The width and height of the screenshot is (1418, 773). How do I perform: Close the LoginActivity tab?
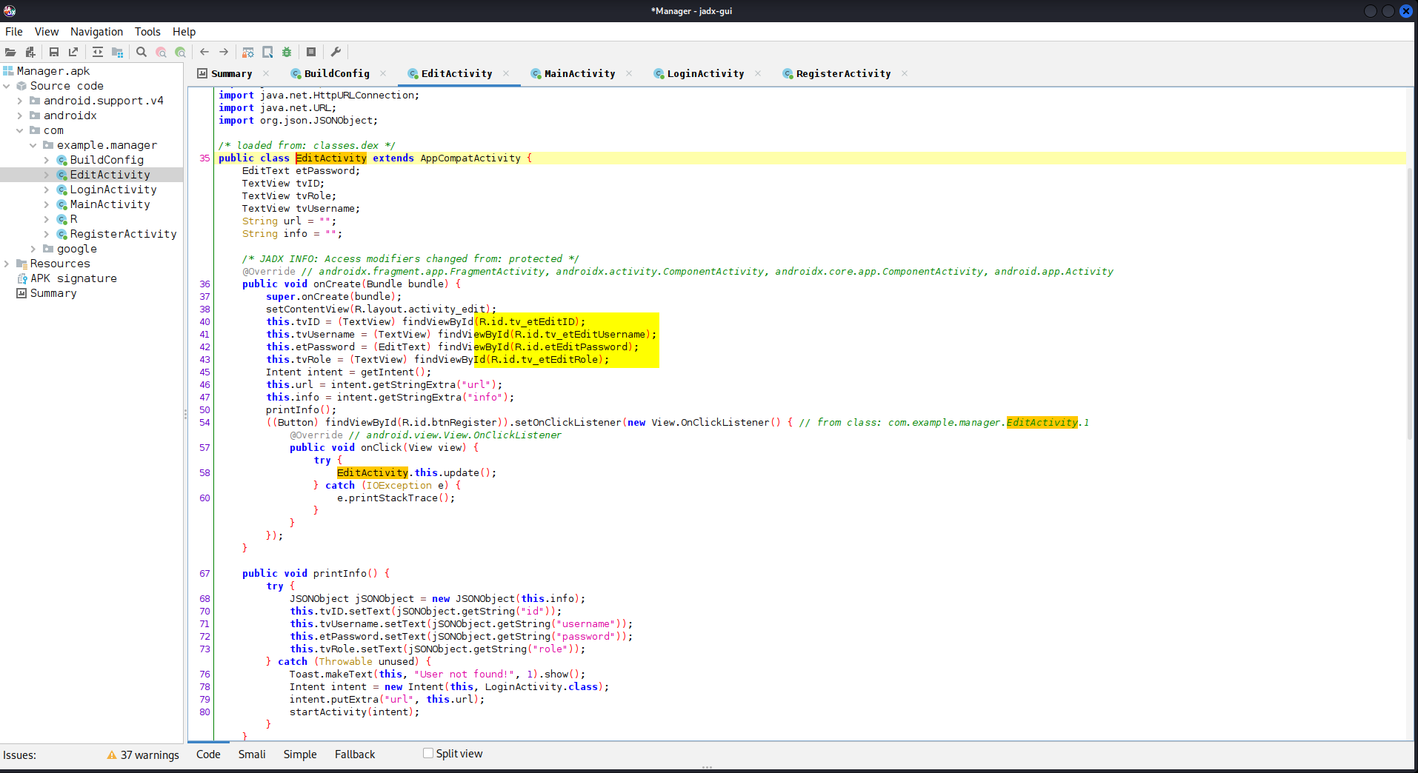coord(758,73)
